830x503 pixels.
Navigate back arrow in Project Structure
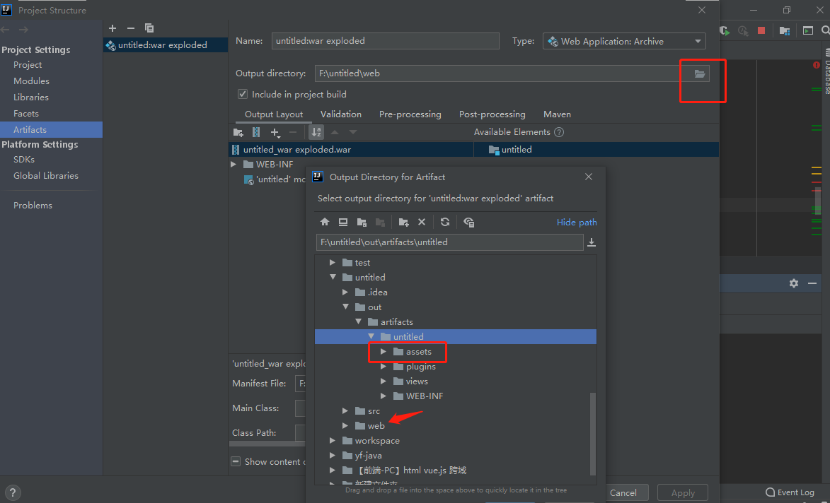pos(5,30)
